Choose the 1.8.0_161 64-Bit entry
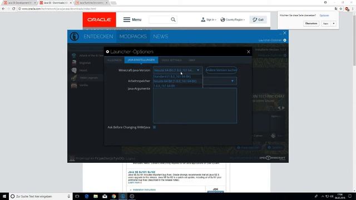This screenshot has width=356, height=200. [164, 86]
